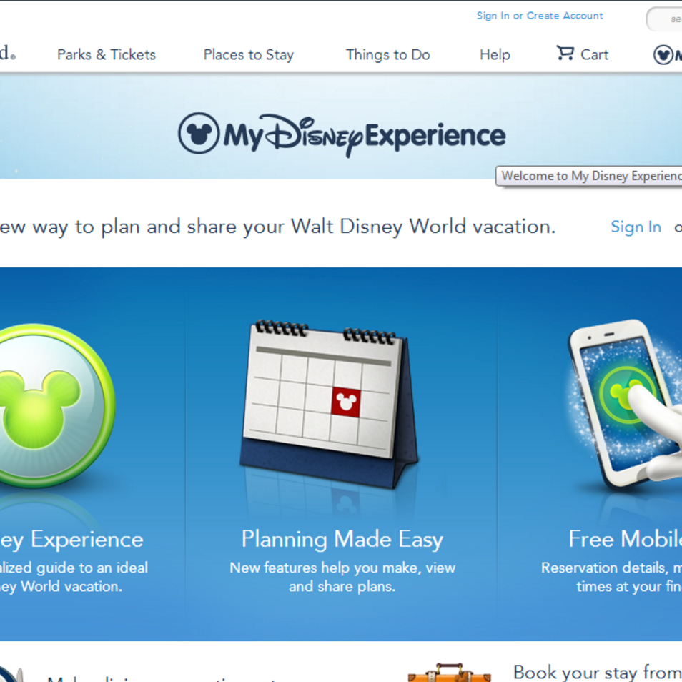
Task: Open the shopping Cart icon
Action: click(565, 54)
